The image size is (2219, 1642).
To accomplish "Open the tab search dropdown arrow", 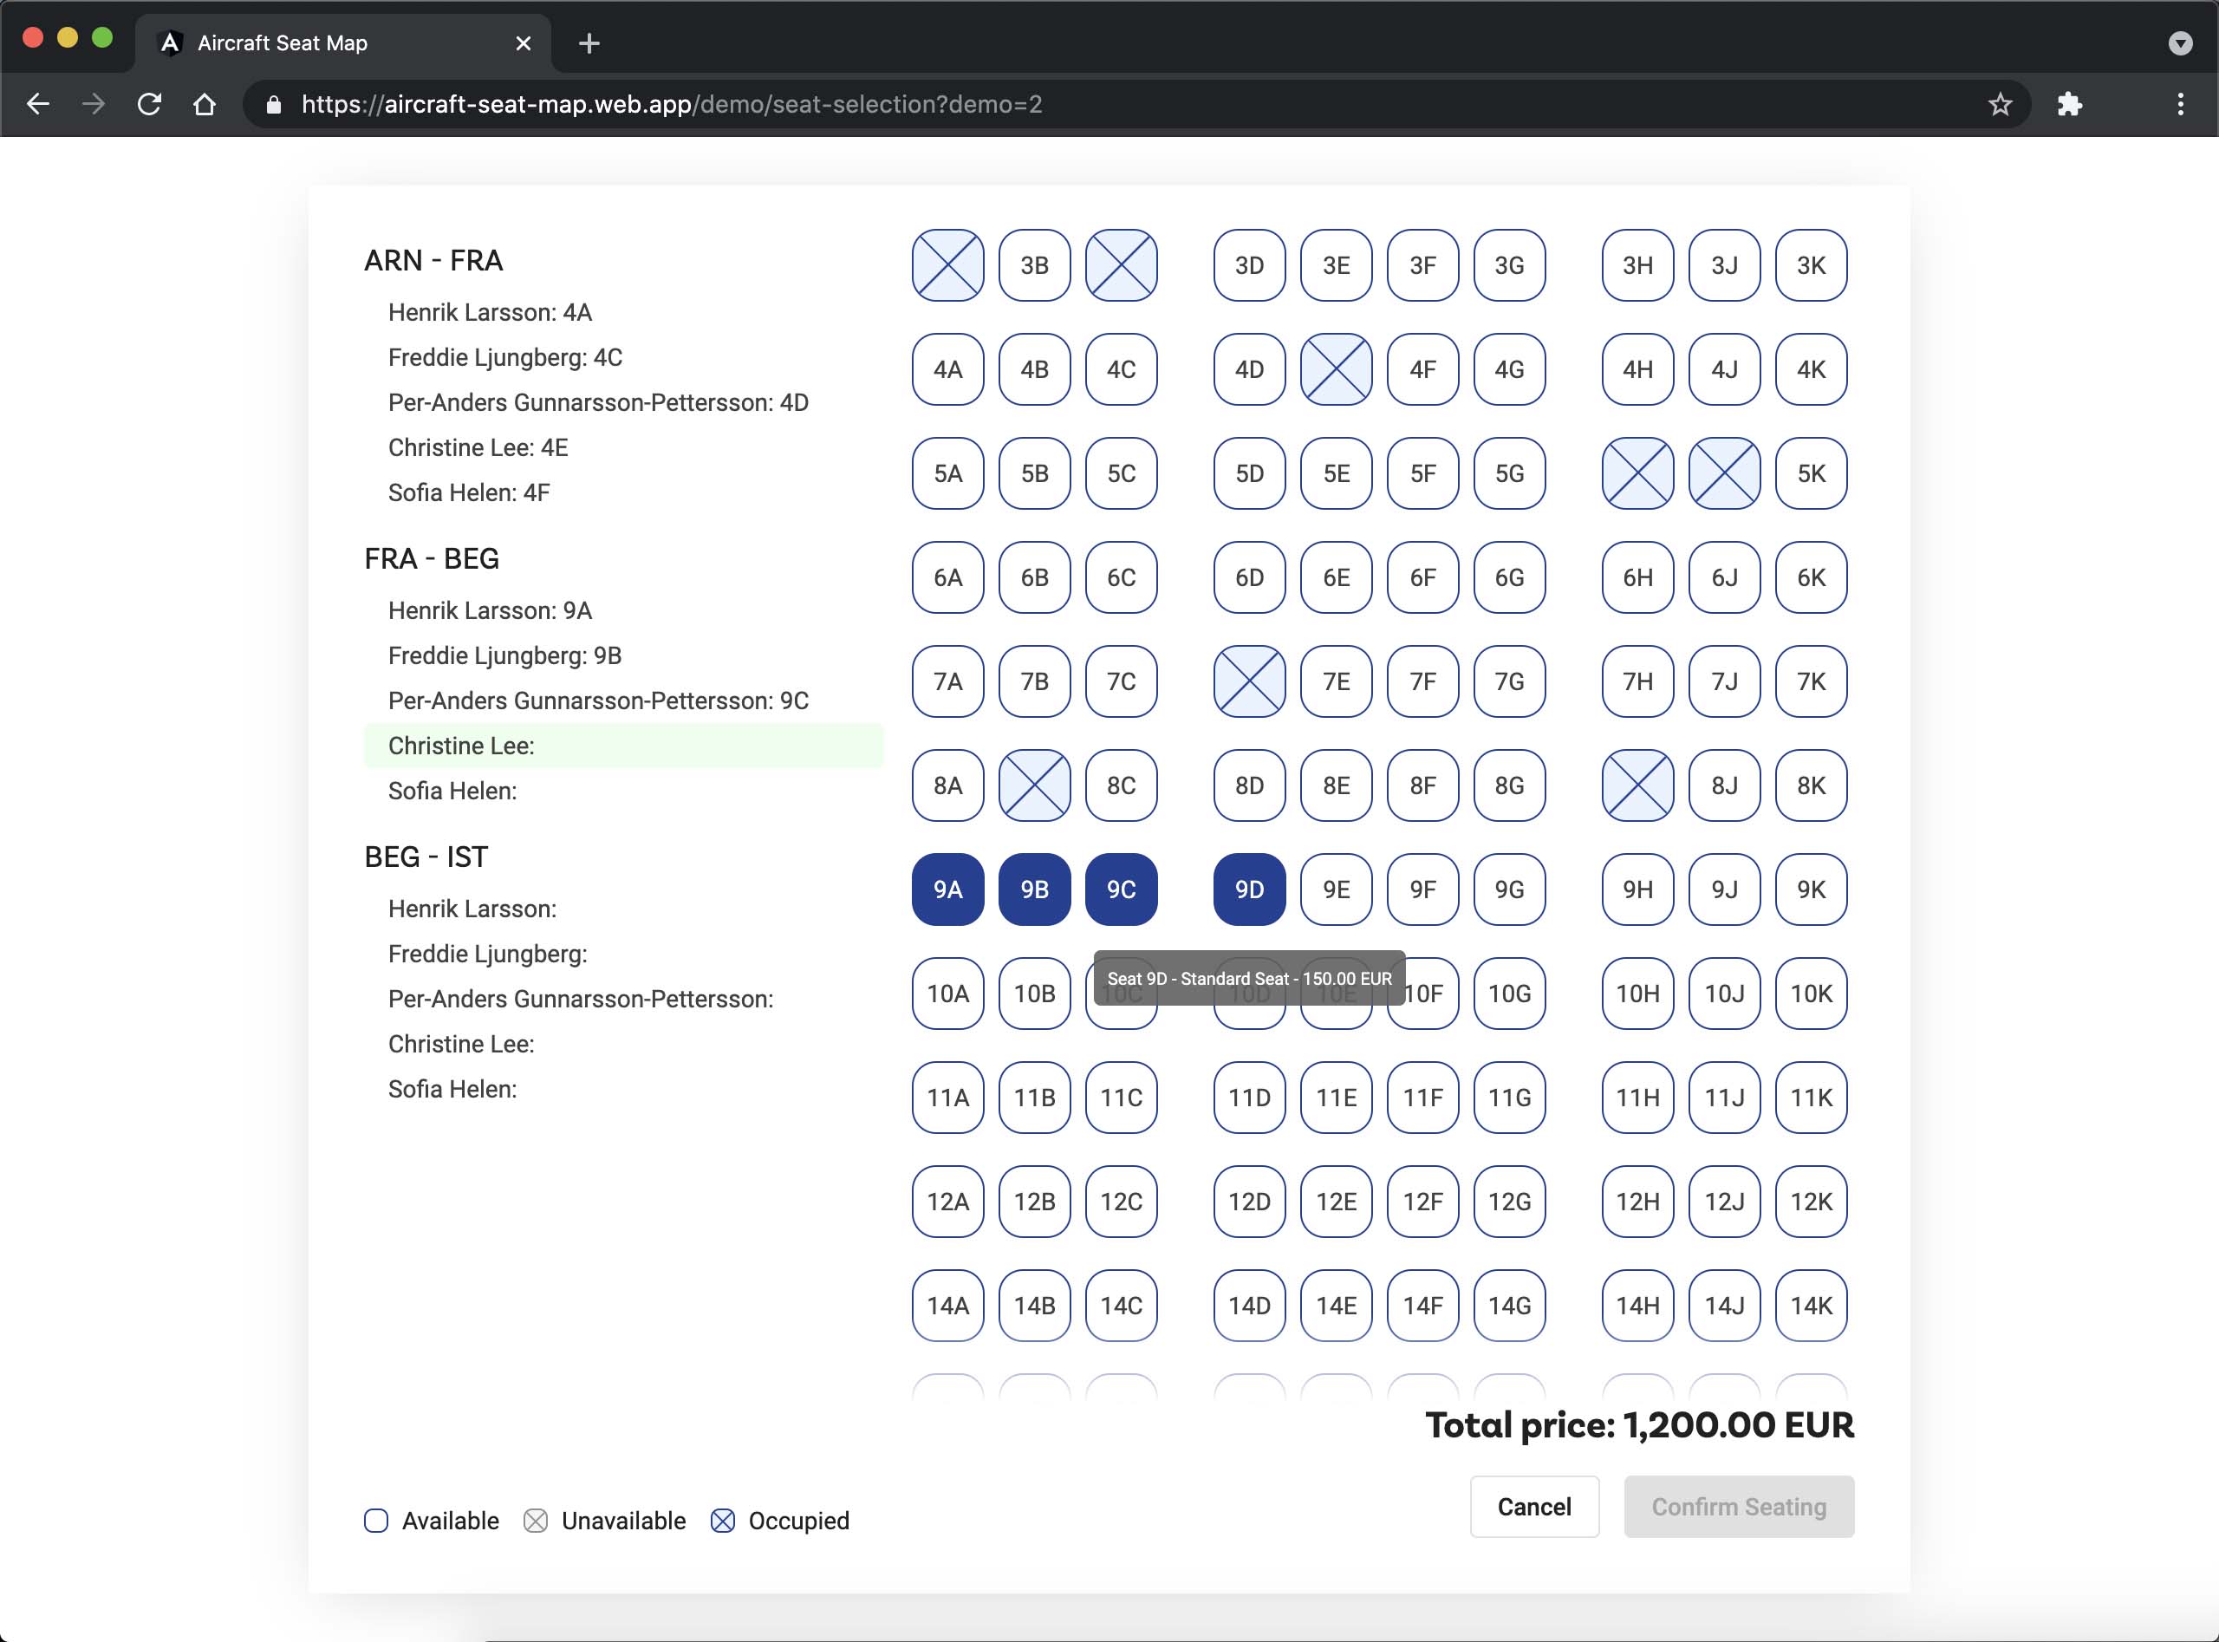I will pos(2179,43).
